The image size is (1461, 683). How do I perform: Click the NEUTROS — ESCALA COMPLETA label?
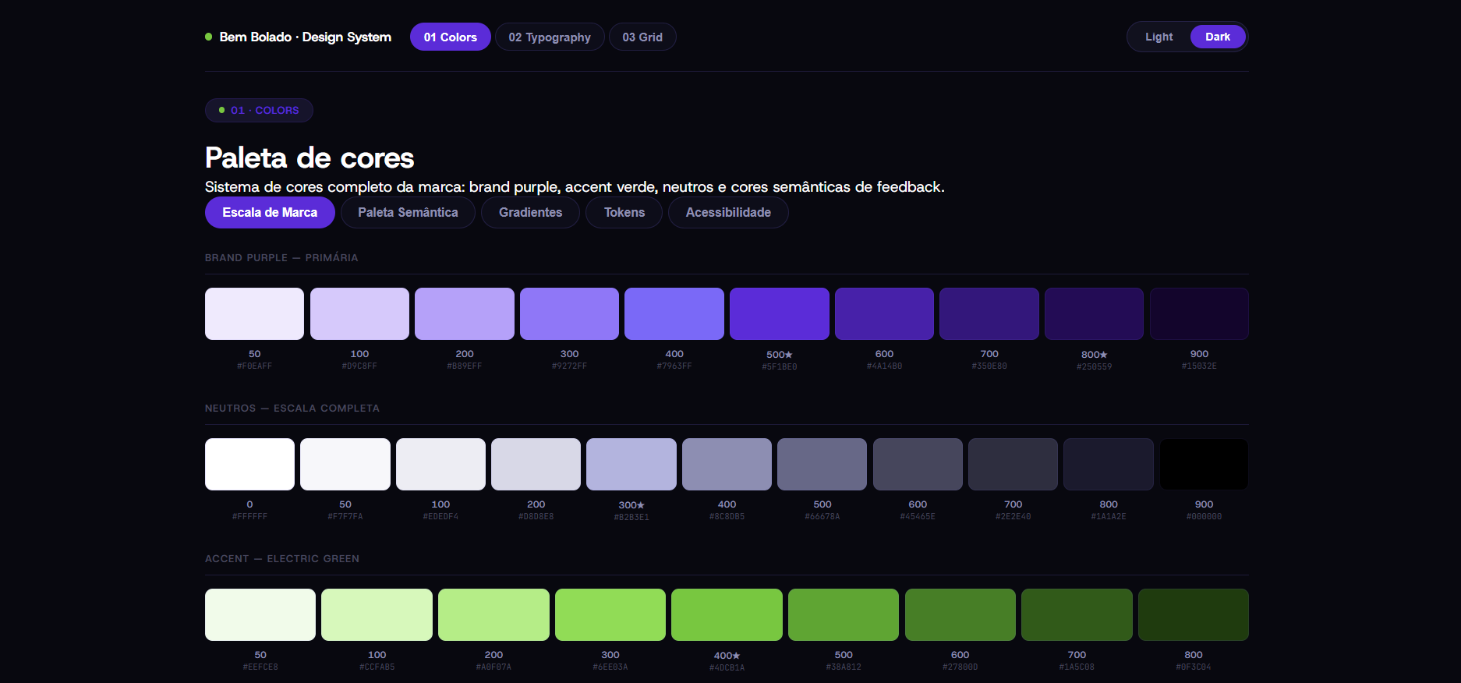coord(292,408)
